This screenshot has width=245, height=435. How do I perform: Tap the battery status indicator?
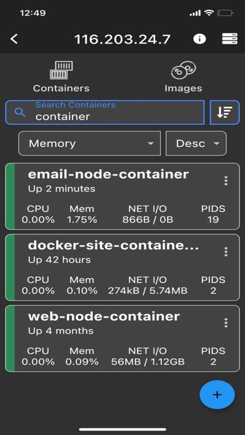[225, 12]
